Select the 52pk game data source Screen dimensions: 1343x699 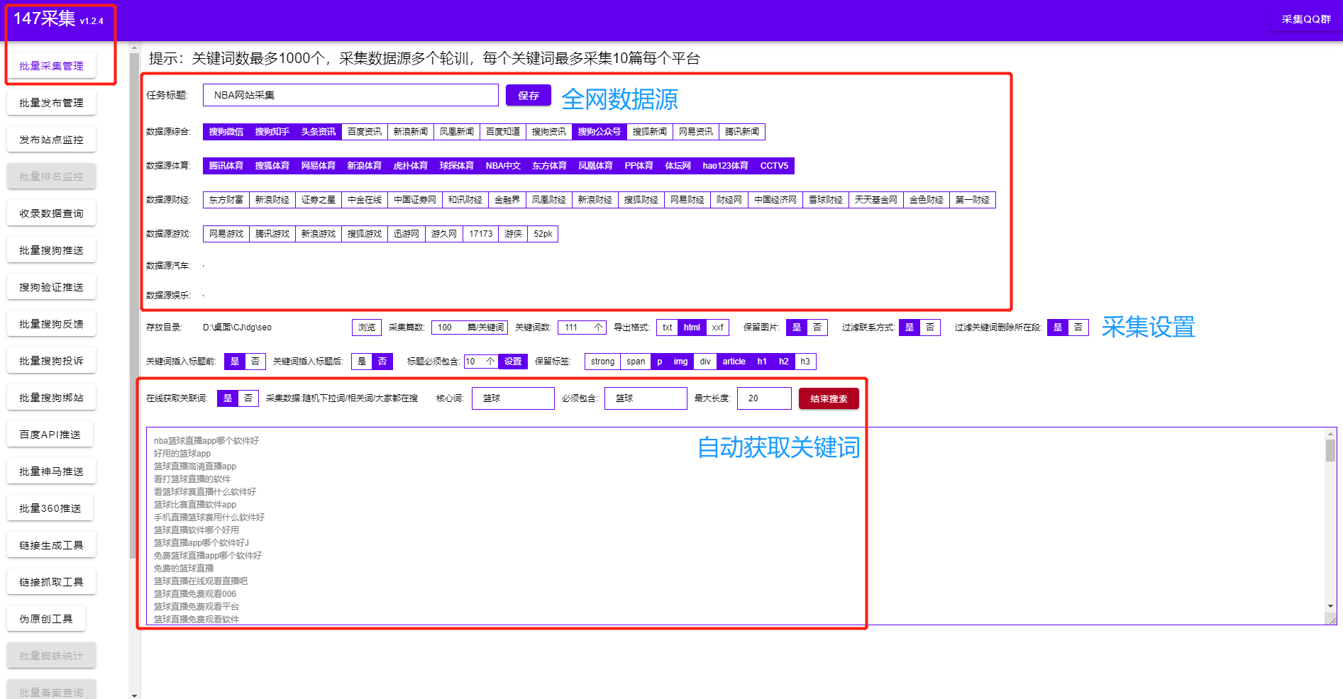(x=543, y=233)
